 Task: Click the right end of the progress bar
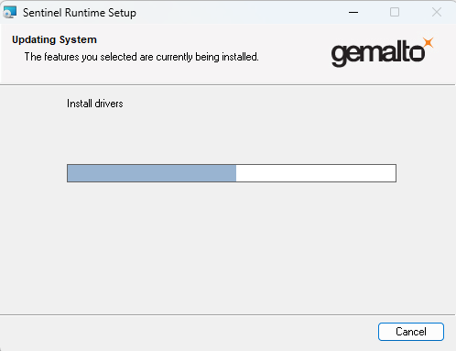click(x=395, y=173)
